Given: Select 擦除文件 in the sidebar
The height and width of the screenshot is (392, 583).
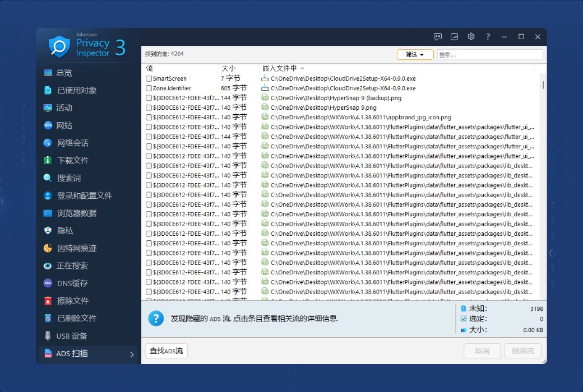Looking at the screenshot, I should 73,301.
